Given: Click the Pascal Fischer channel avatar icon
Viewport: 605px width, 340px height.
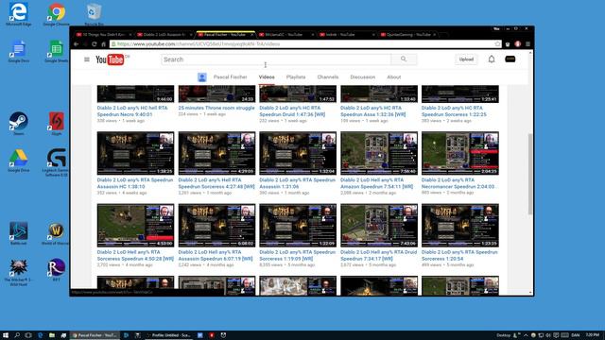Looking at the screenshot, I should point(201,77).
